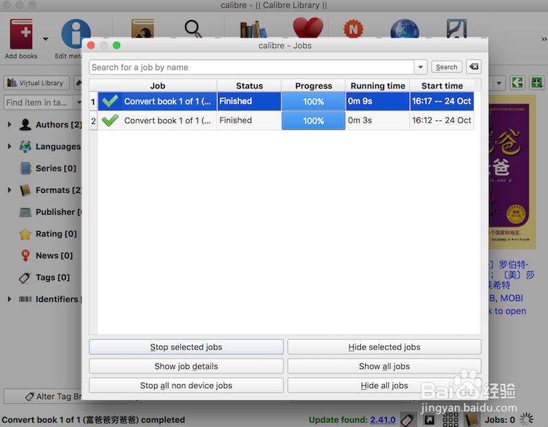Click the magnifier View icon in toolbar
This screenshot has width=548, height=427.
click(193, 29)
